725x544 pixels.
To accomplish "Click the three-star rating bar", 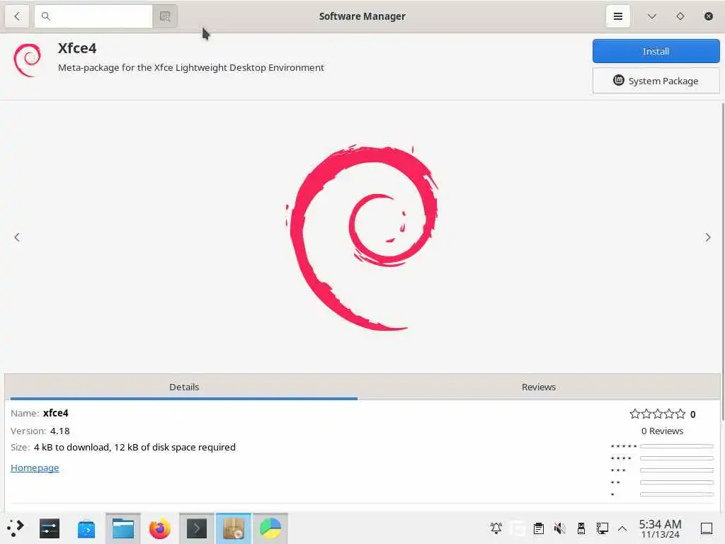I will (x=676, y=470).
